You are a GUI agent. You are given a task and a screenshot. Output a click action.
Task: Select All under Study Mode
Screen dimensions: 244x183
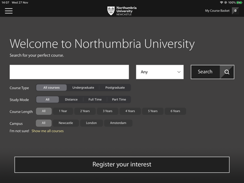click(x=47, y=99)
